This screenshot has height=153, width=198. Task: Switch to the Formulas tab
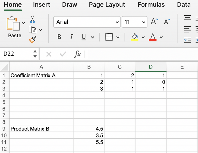pyautogui.click(x=151, y=5)
